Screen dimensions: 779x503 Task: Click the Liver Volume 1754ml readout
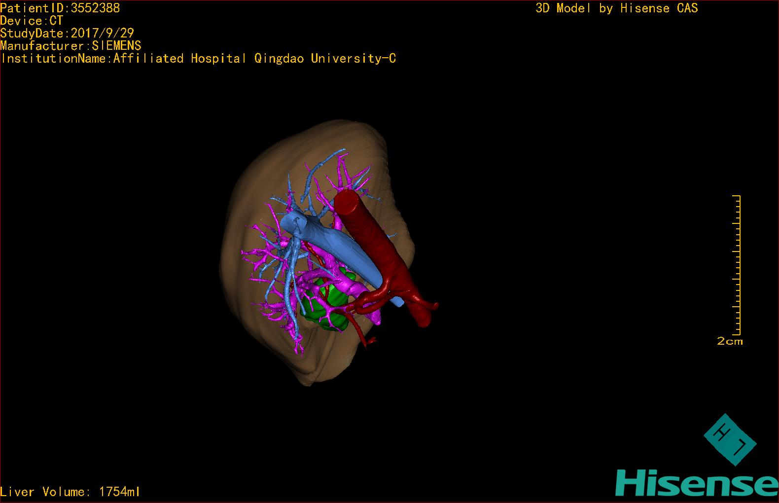pyautogui.click(x=71, y=492)
